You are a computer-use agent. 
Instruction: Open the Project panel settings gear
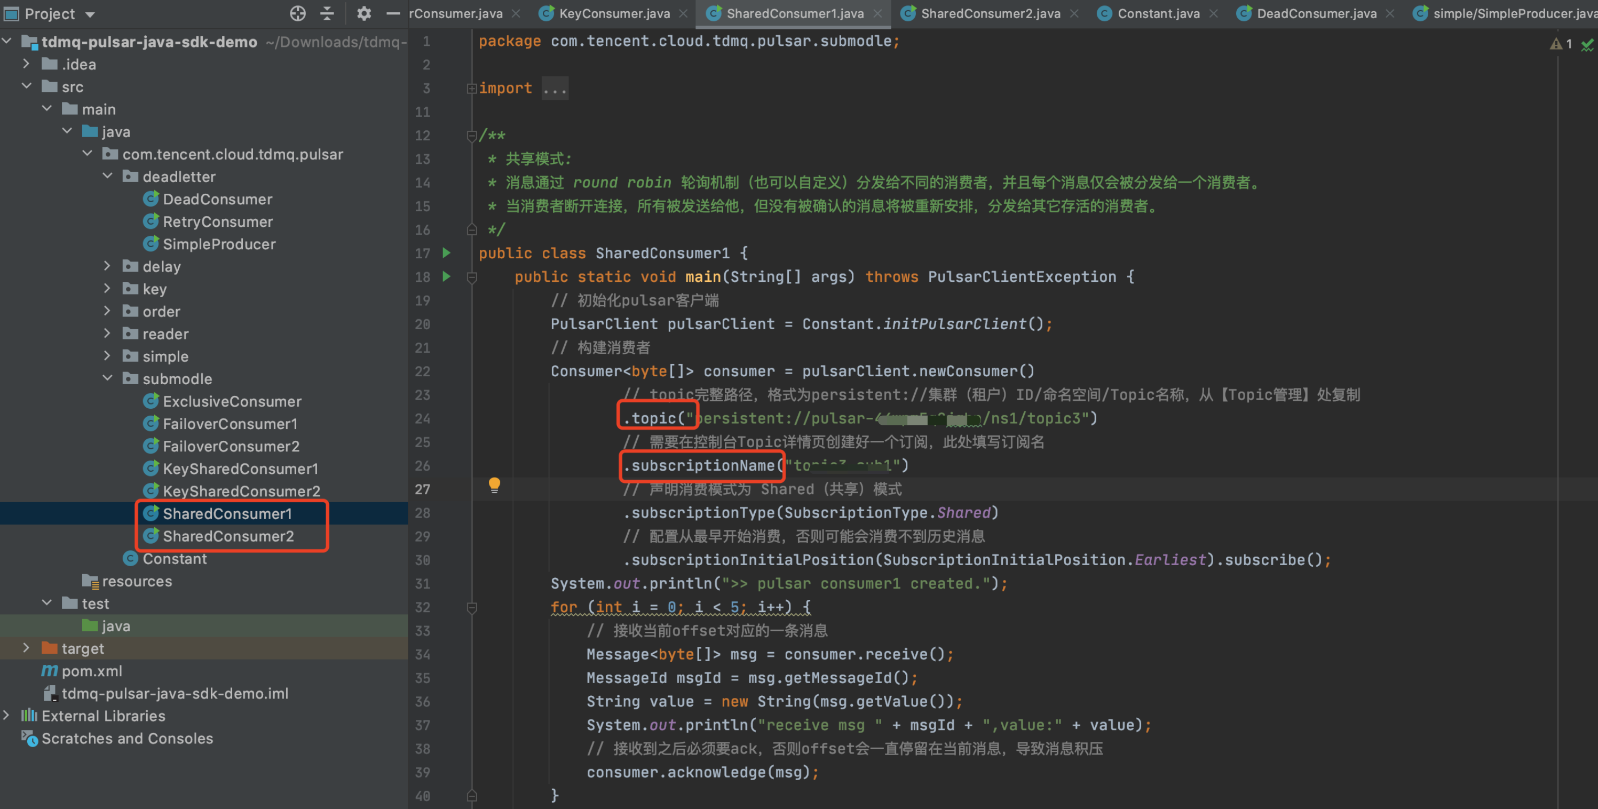tap(364, 13)
